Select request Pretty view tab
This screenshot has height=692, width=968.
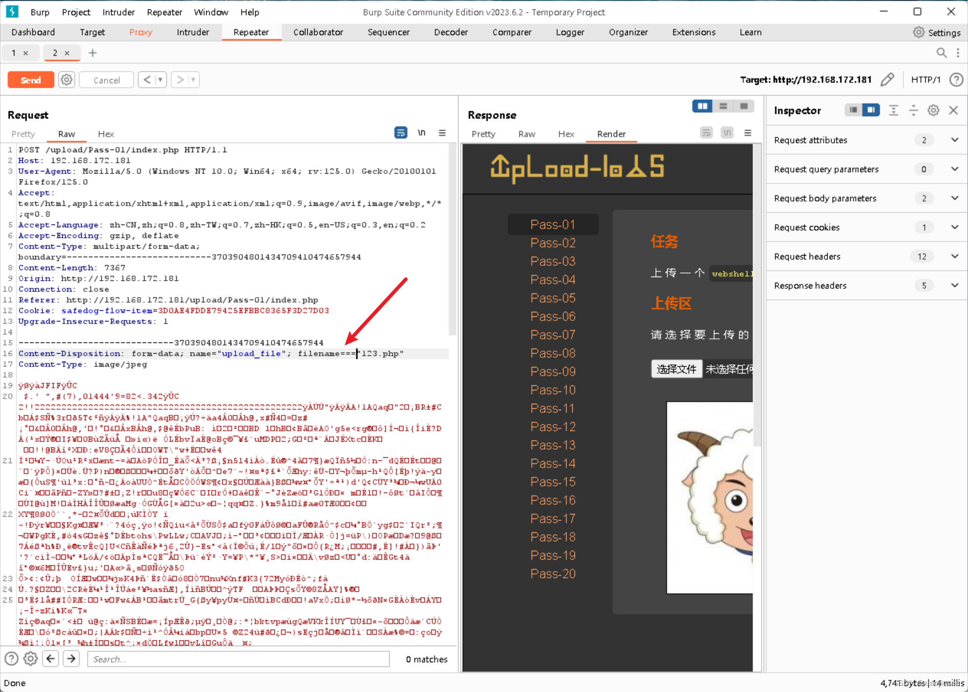point(23,134)
